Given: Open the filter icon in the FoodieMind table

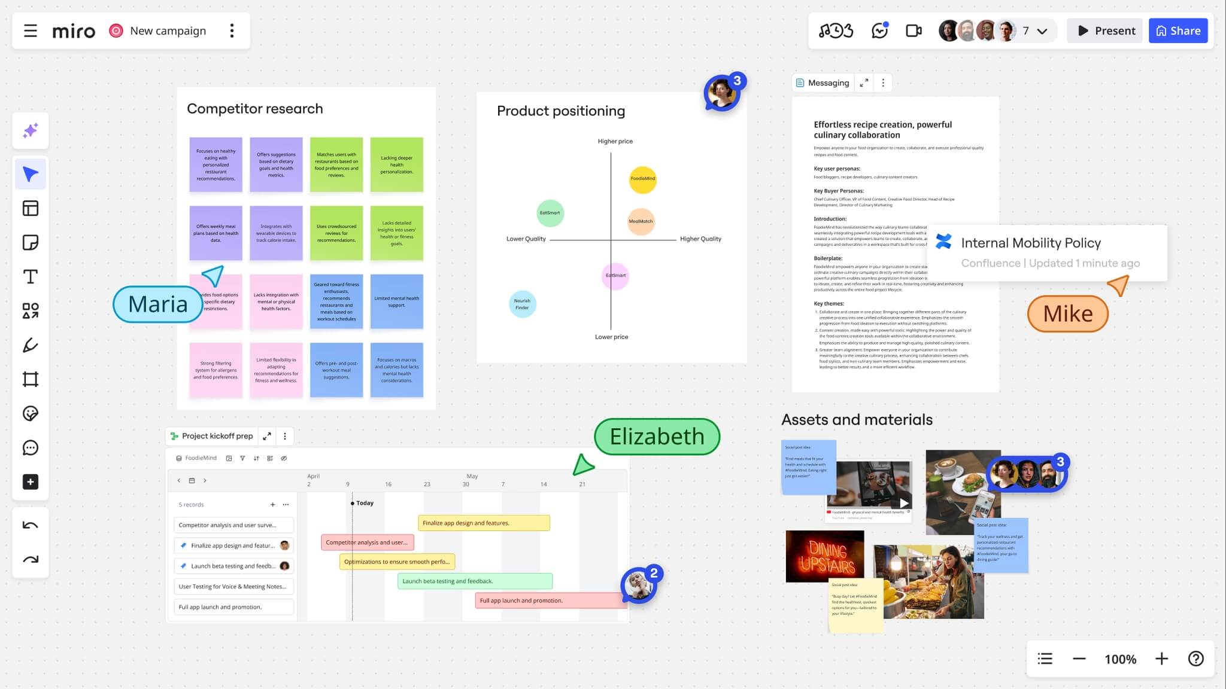Looking at the screenshot, I should 242,458.
